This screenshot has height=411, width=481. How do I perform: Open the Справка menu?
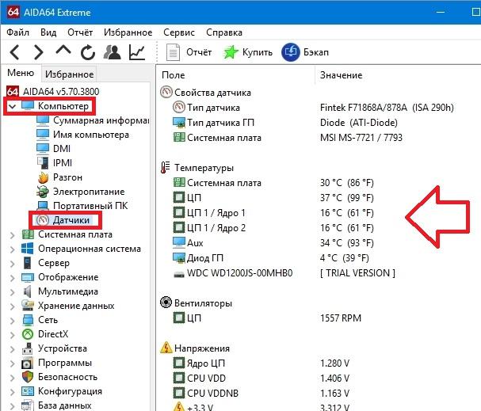(224, 32)
